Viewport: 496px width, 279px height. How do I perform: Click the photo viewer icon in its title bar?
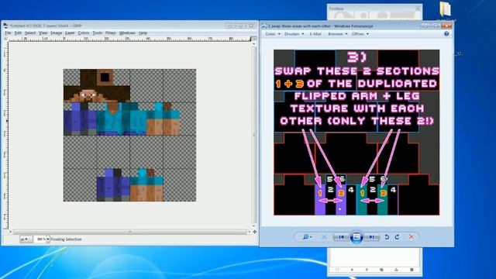coord(264,26)
